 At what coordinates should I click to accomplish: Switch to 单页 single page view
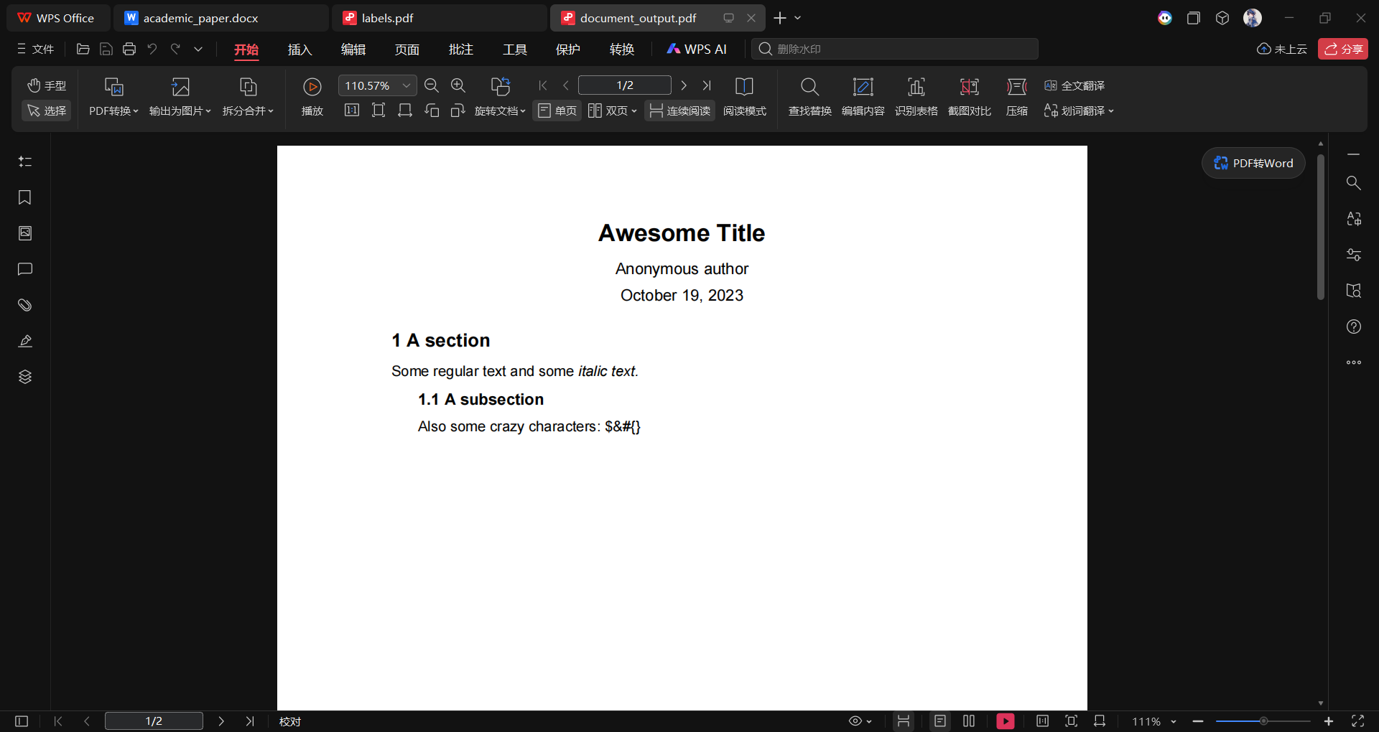click(557, 111)
